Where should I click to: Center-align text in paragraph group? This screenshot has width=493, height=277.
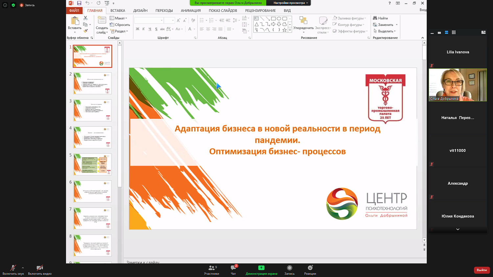point(208,29)
